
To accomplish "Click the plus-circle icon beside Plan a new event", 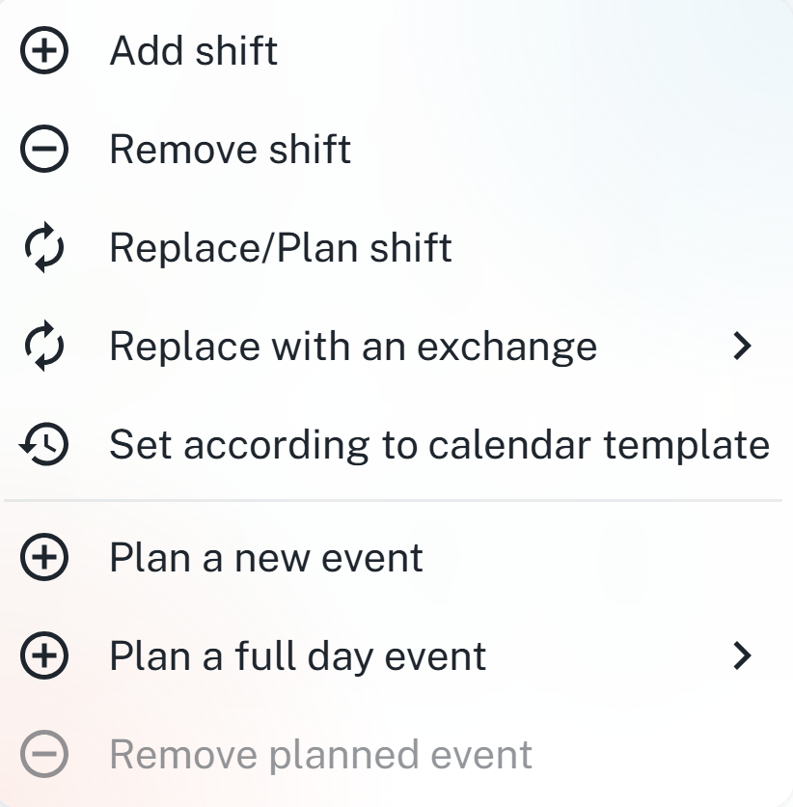I will [x=43, y=558].
